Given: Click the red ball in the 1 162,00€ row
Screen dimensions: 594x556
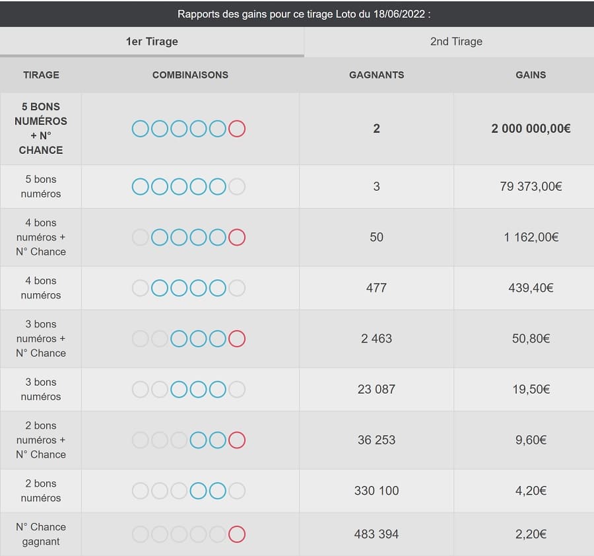Looking at the screenshot, I should point(237,237).
